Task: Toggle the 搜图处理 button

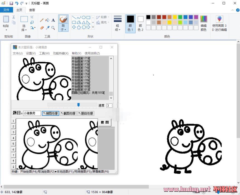Action: pos(50,113)
